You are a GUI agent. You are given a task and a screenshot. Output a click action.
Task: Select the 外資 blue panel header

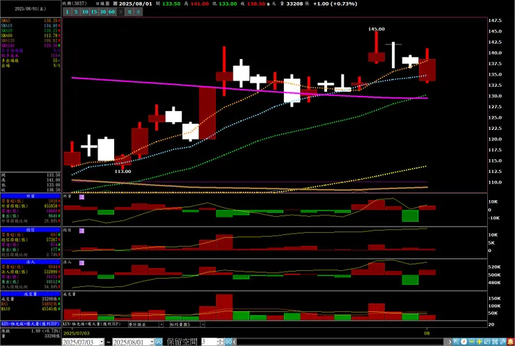point(31,196)
